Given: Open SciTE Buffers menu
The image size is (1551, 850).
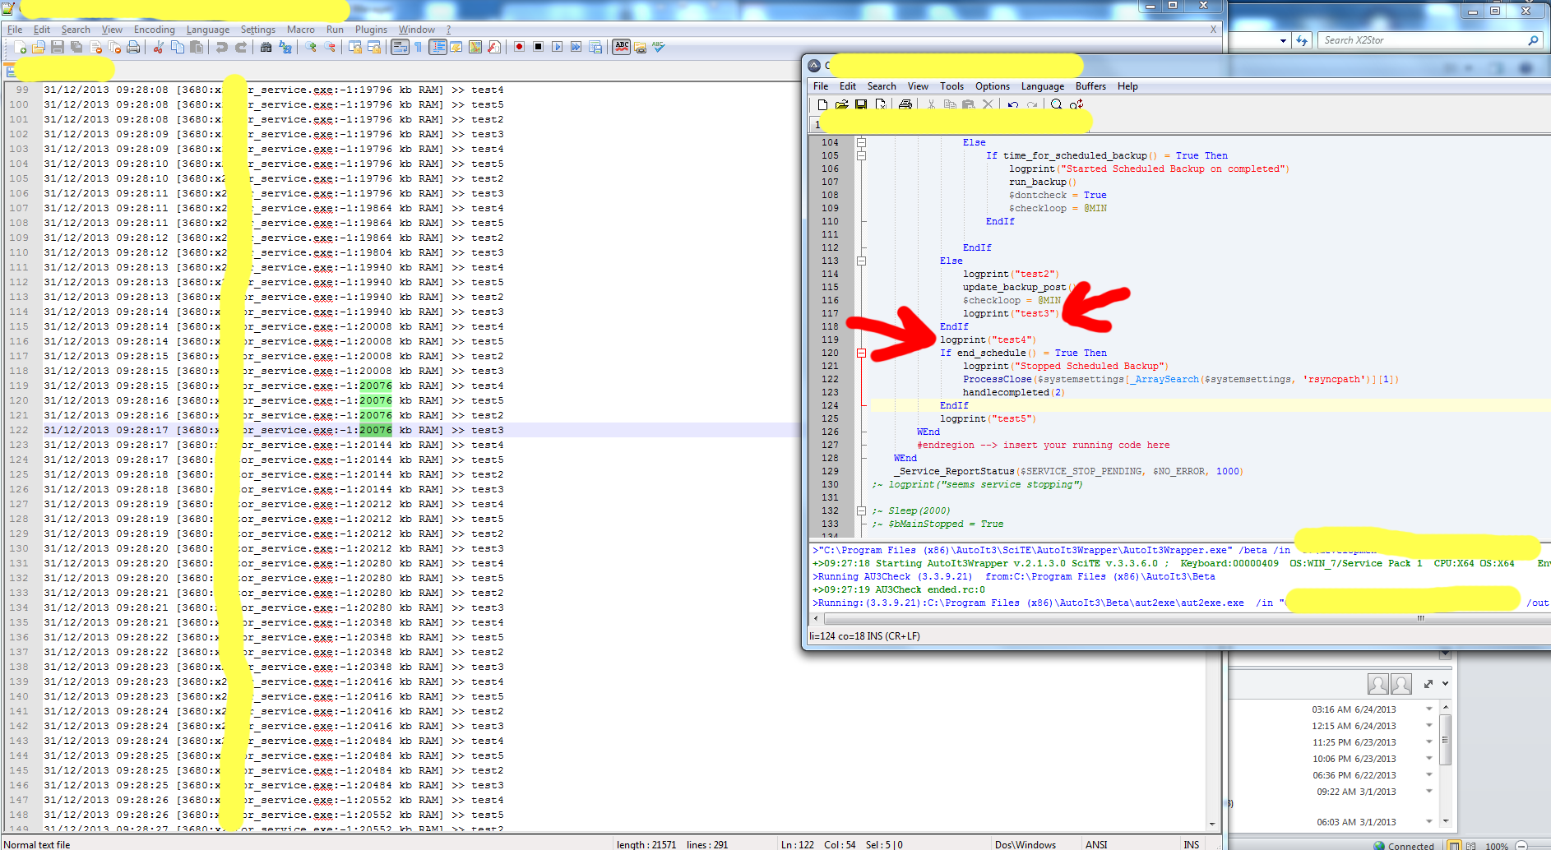Looking at the screenshot, I should [x=1090, y=86].
